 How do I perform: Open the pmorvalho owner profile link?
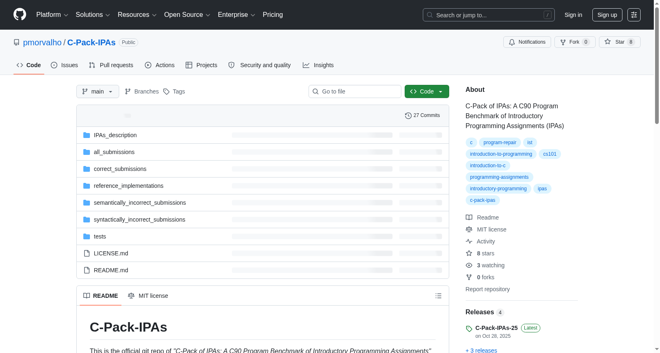(x=42, y=42)
